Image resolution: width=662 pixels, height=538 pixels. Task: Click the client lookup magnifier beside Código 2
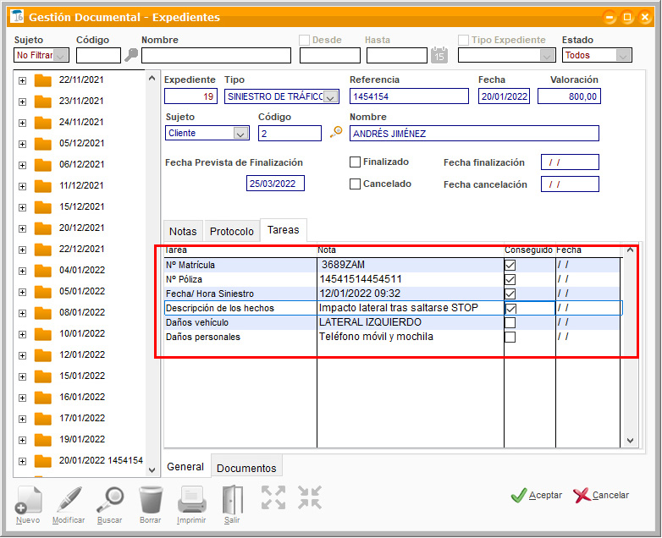[336, 132]
